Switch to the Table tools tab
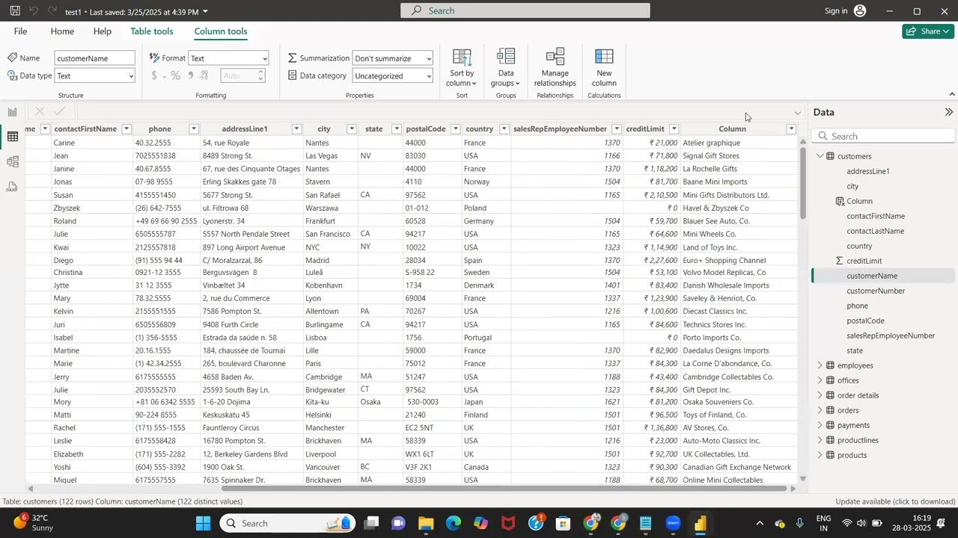Screen dimensions: 958x538 tap(152, 31)
